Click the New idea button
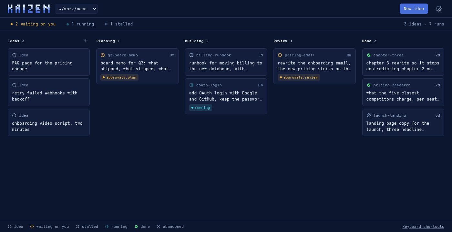The height and width of the screenshot is (232, 452). [x=414, y=9]
